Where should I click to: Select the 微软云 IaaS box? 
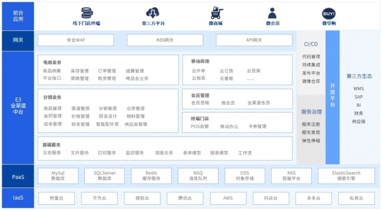pos(142,198)
